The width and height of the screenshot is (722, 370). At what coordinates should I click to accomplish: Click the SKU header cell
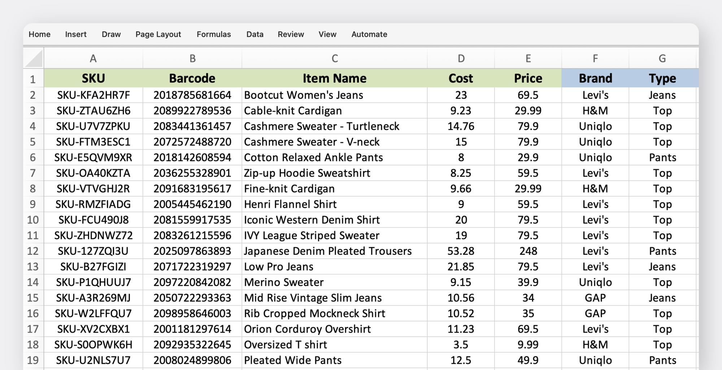[x=93, y=78]
